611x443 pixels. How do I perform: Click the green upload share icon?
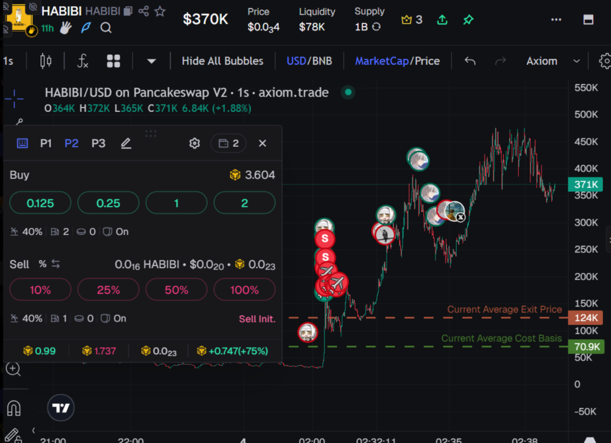click(442, 20)
